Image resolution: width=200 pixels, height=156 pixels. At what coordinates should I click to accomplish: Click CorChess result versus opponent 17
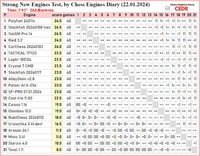(173, 47)
